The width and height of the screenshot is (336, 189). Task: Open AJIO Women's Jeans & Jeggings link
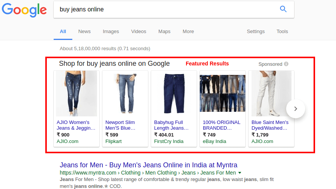click(76, 125)
